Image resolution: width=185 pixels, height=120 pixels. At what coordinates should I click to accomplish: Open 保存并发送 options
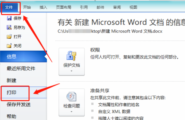coord(18,105)
